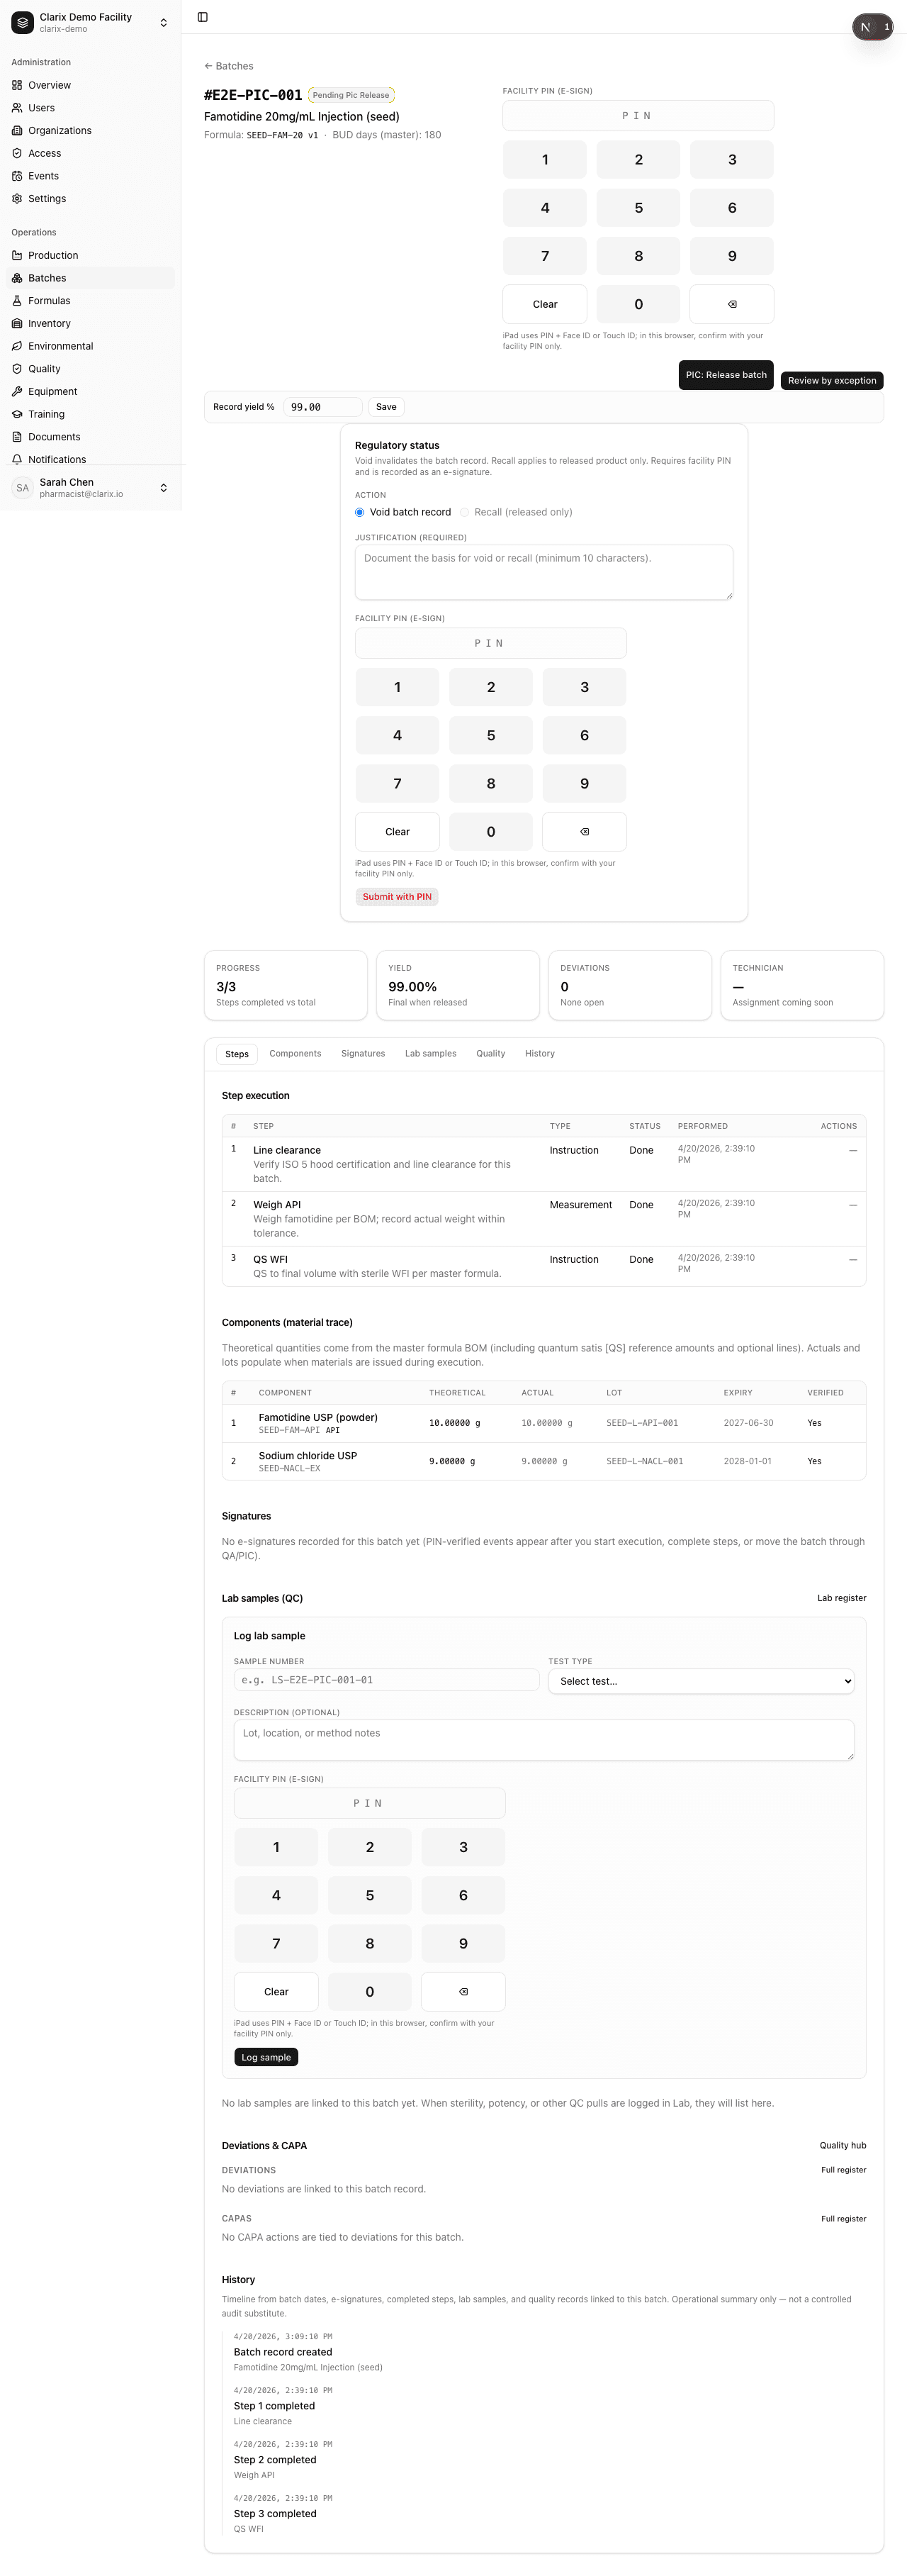Toggle the sidebar panel icon

tap(203, 17)
